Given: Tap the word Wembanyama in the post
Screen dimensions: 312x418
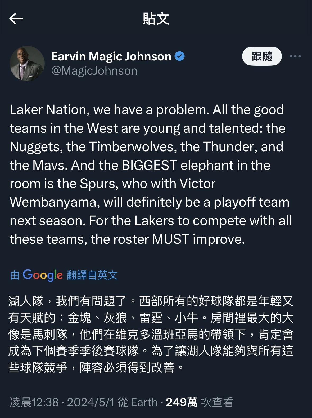Looking at the screenshot, I should 55,202.
